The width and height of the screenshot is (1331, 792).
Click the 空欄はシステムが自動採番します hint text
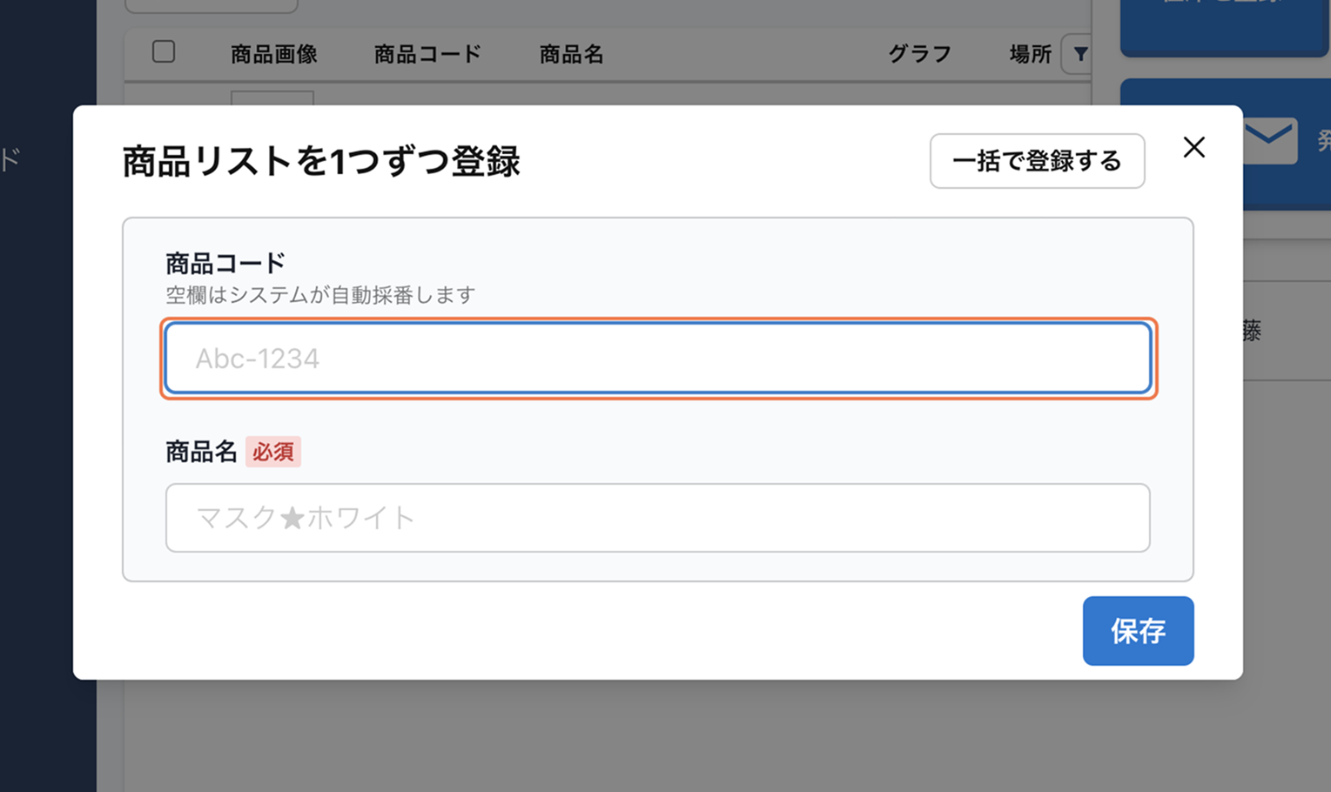[320, 295]
